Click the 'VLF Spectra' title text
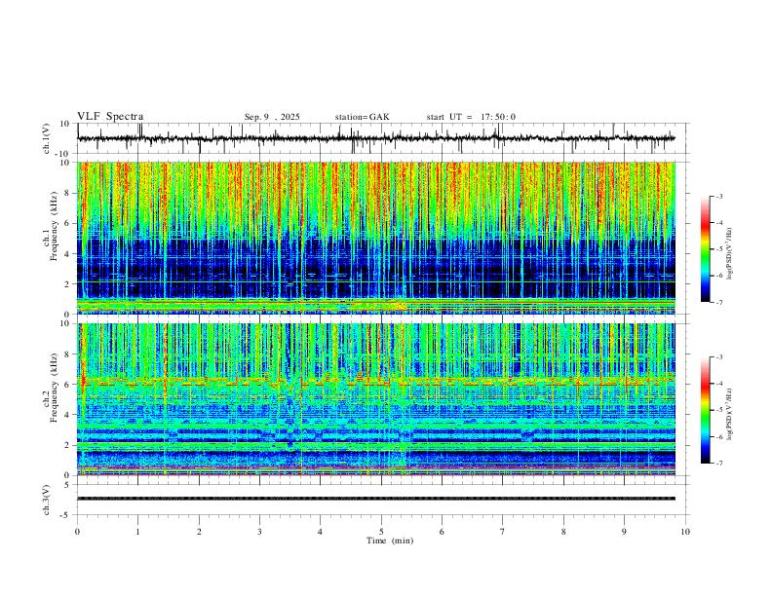This screenshot has width=772, height=596. 110,117
